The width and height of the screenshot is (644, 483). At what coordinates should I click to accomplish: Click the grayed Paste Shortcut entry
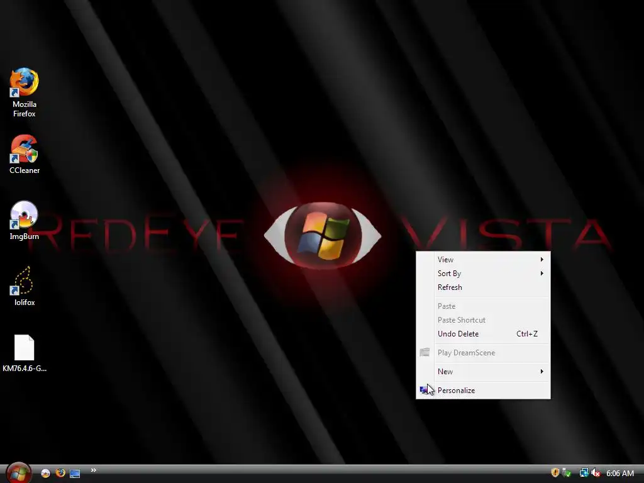tap(484, 320)
